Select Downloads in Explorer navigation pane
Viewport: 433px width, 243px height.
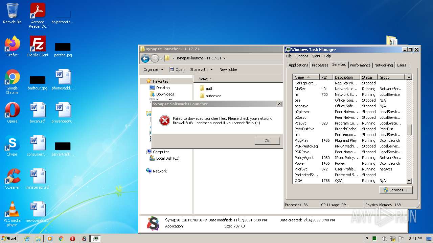click(x=162, y=94)
